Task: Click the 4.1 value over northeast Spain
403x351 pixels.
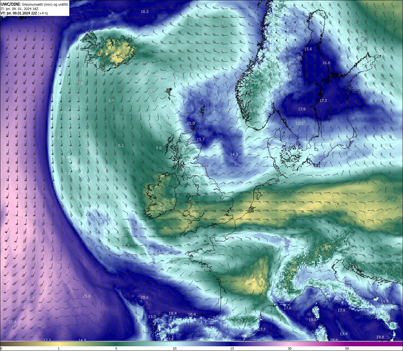Action: [x=240, y=321]
